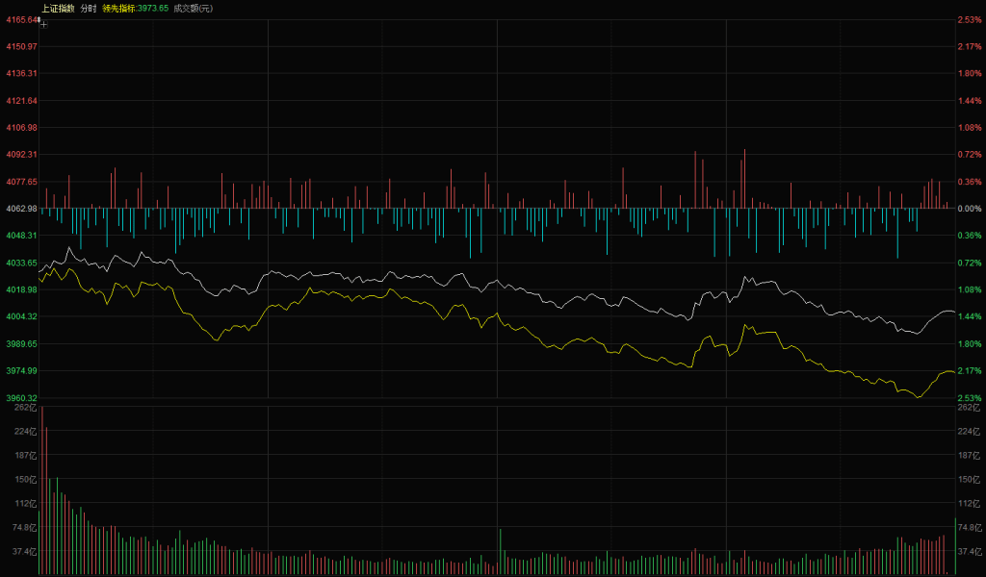The height and width of the screenshot is (577, 986).
Task: Click the 上证指数 index title
Action: click(x=58, y=8)
